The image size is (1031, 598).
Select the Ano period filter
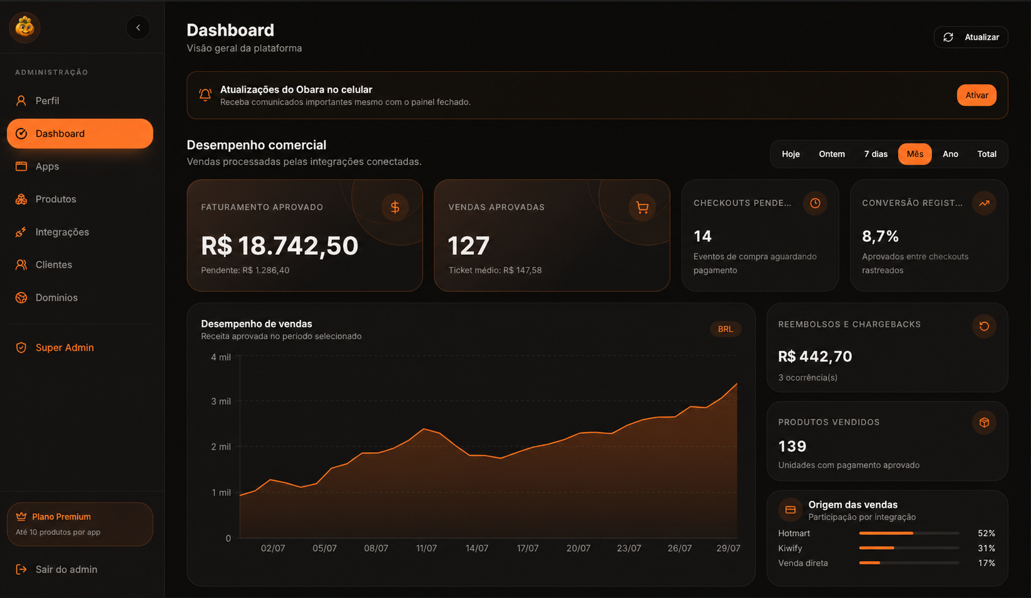point(950,154)
